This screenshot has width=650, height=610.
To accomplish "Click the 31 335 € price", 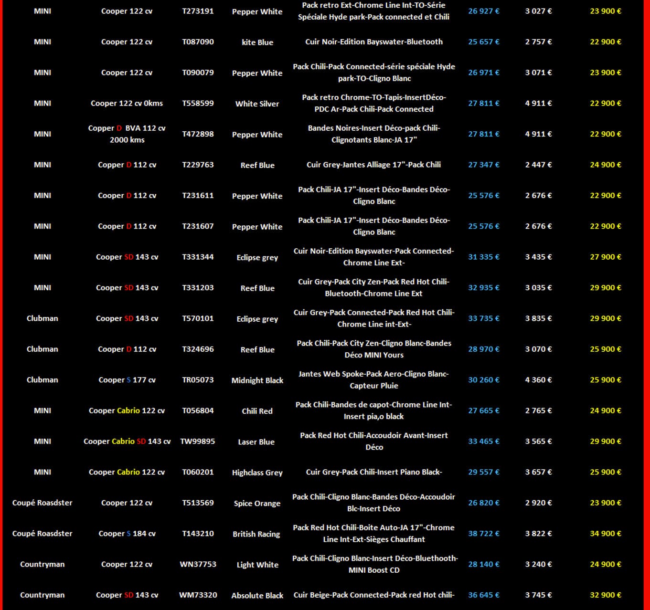I will [x=483, y=257].
